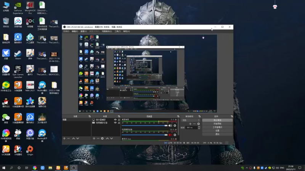Open gear settings for the muted mixer channel
The image size is (305, 171).
tap(175, 135)
